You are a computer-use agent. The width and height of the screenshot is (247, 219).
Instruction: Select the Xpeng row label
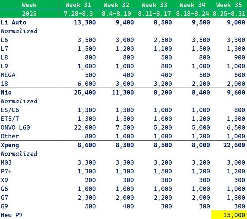tap(10, 145)
